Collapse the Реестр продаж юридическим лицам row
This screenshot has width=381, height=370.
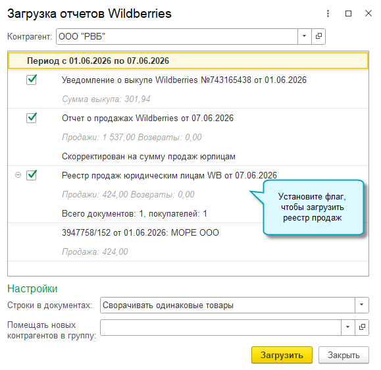[18, 175]
